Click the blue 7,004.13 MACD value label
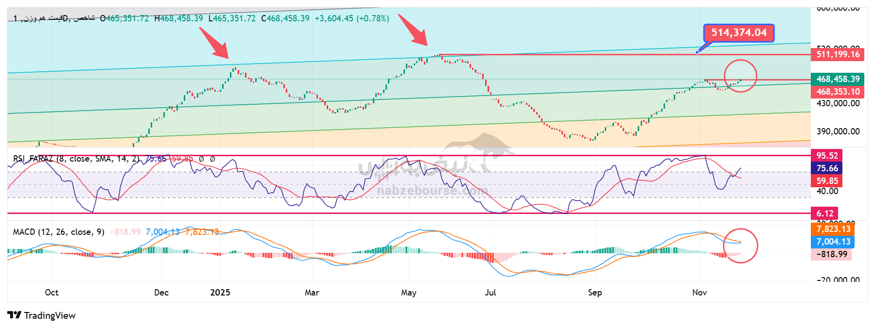875x328 pixels. click(833, 242)
